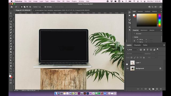This screenshot has height=96, width=171.
Task: Collapse the Canvas section in Properties
Action: pos(133,37)
